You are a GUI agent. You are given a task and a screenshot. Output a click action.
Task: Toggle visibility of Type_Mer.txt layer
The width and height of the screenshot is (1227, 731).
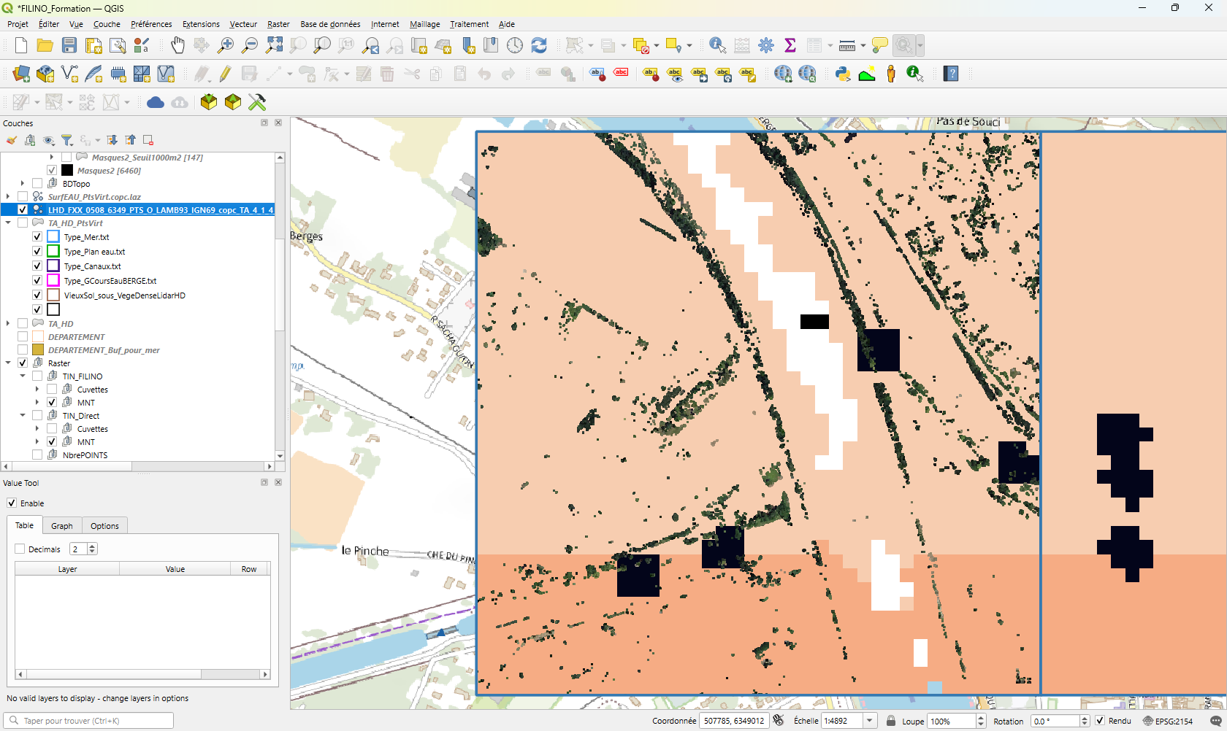37,237
